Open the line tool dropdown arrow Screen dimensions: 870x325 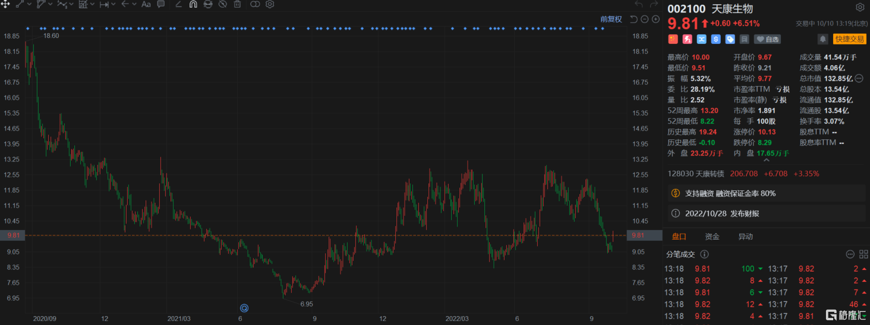(29, 4)
